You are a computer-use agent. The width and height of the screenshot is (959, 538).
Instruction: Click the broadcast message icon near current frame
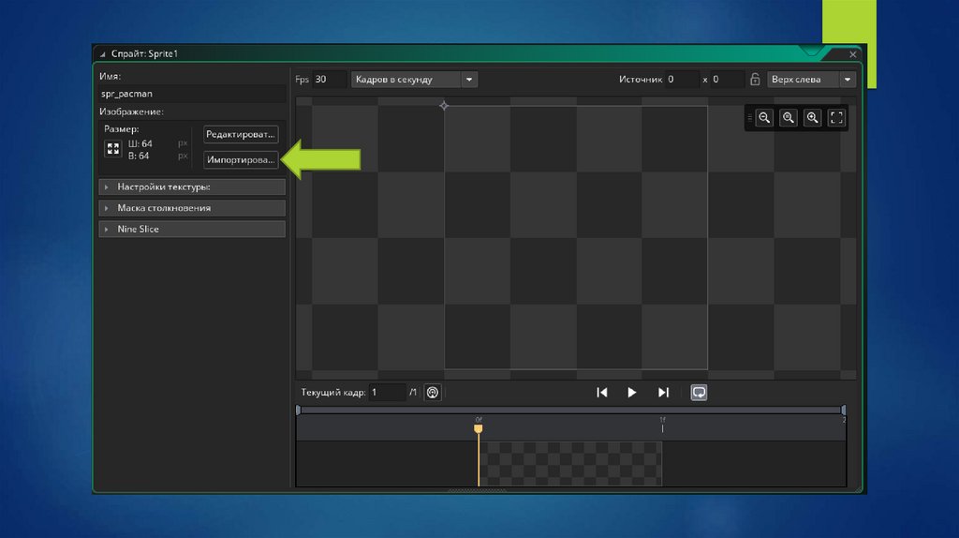[432, 393]
